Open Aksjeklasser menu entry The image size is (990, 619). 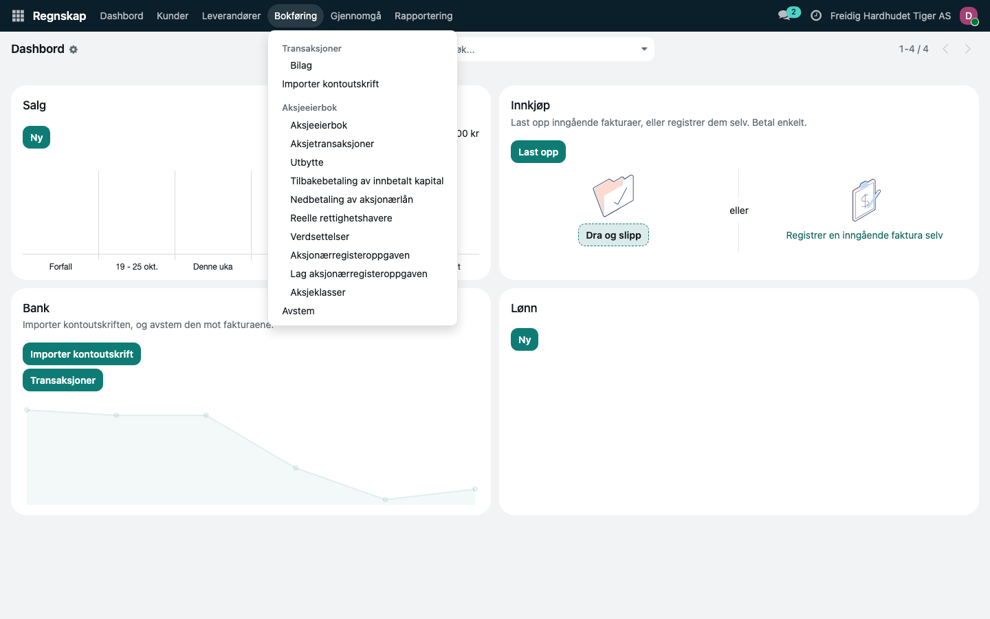pyautogui.click(x=363, y=292)
